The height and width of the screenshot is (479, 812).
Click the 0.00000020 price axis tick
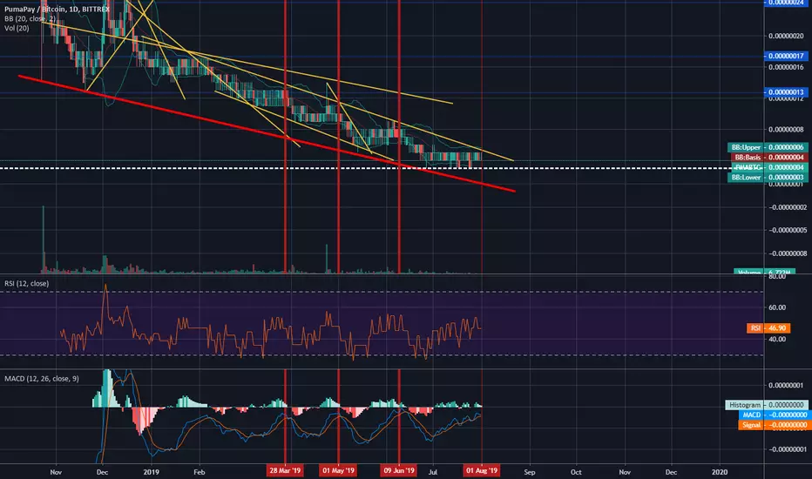pos(786,37)
